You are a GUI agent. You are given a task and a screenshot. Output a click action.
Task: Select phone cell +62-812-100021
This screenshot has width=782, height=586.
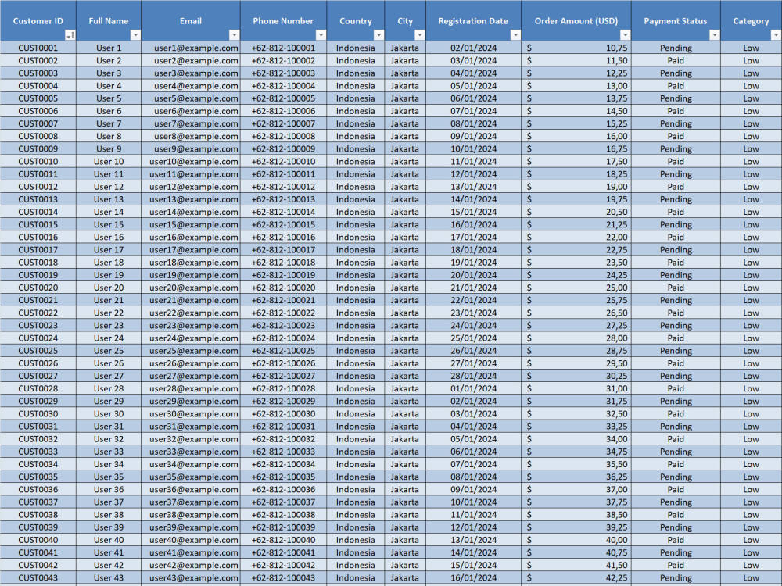coord(283,301)
